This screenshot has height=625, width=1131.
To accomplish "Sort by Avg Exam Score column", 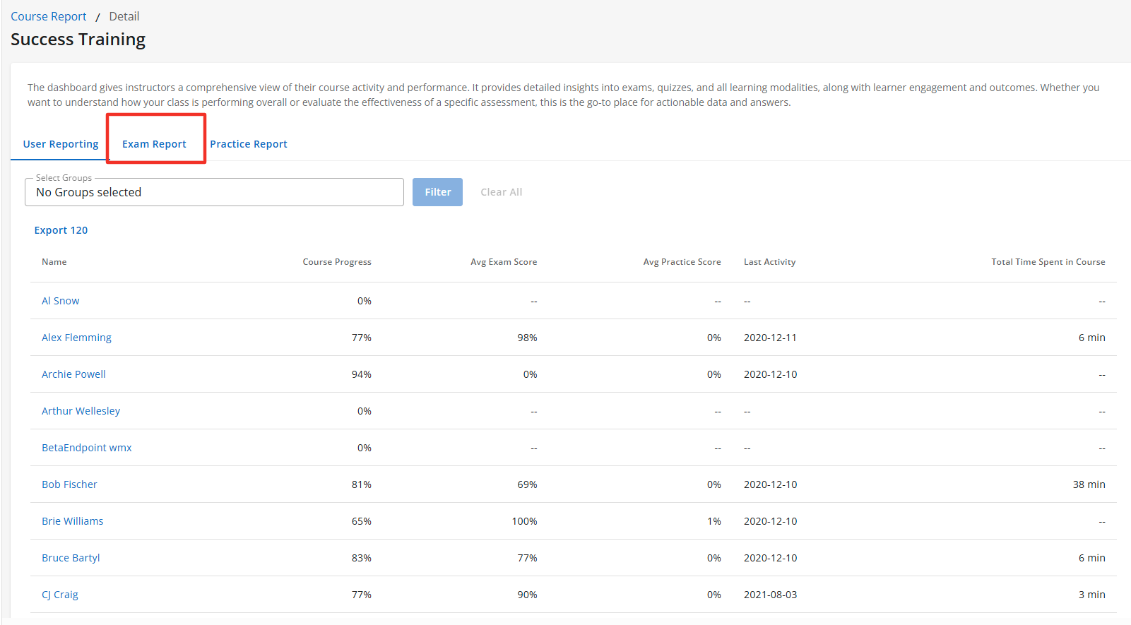I will point(503,262).
